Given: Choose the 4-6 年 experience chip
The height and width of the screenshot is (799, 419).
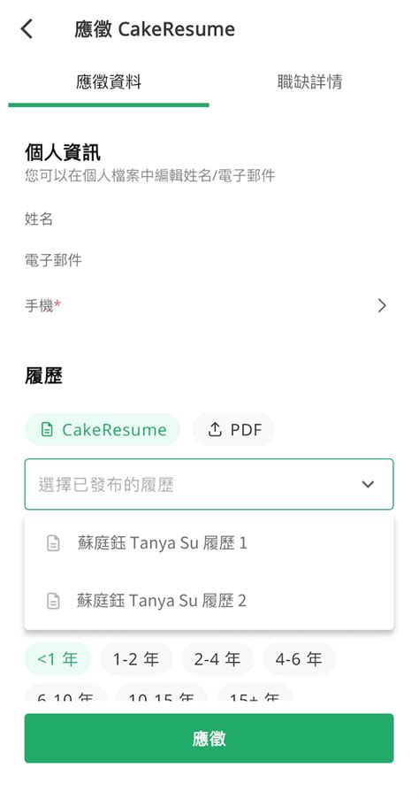Looking at the screenshot, I should point(299,659).
